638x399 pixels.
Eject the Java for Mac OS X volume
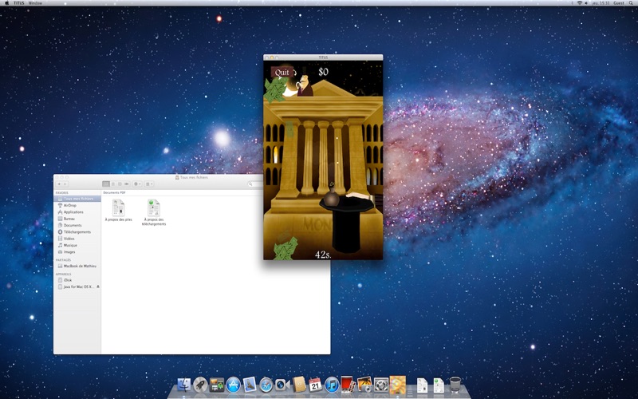[97, 286]
